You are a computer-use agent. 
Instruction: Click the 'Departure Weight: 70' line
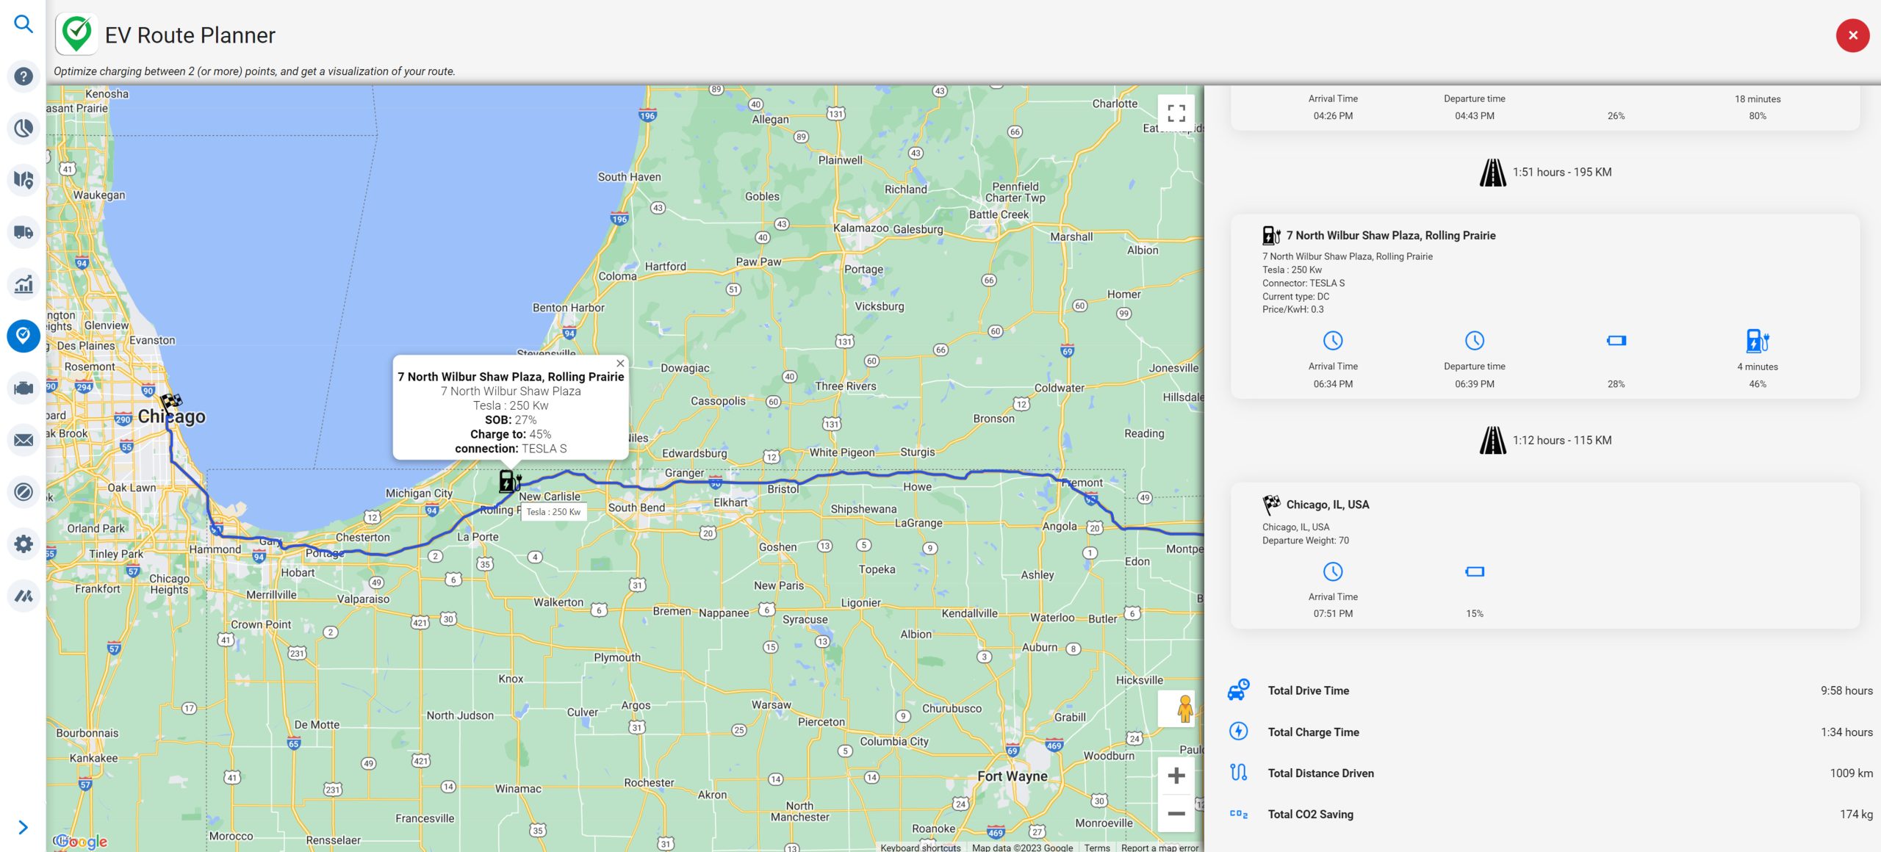point(1305,541)
